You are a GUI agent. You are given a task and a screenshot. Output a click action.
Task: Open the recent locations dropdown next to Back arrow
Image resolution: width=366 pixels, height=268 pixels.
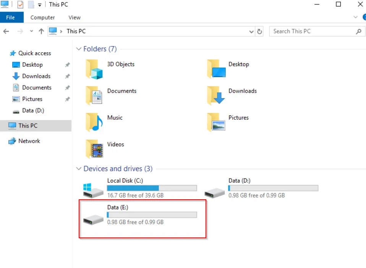pos(31,31)
